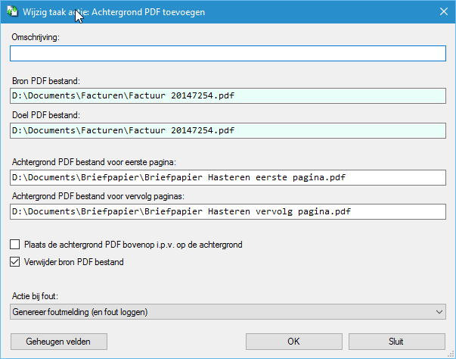Click the dialog title text Achtergrond PDF toevoegen
Image resolution: width=456 pixels, height=359 pixels.
[148, 12]
